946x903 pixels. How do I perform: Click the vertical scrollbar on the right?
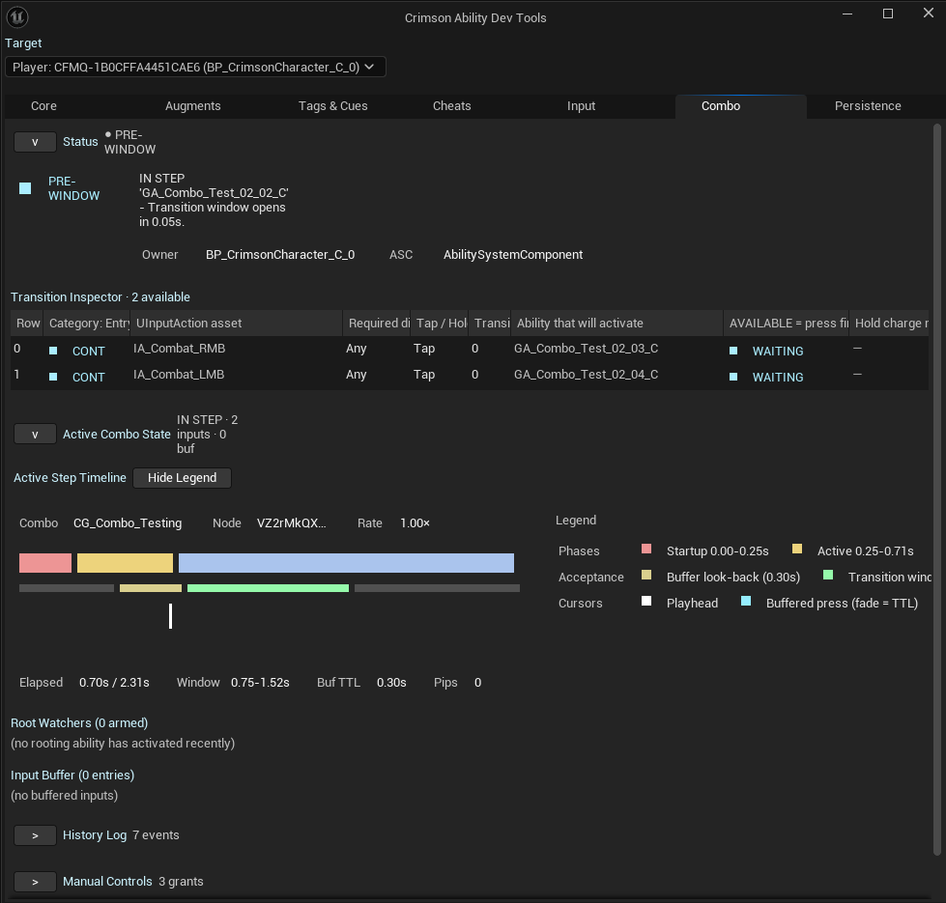point(937,489)
